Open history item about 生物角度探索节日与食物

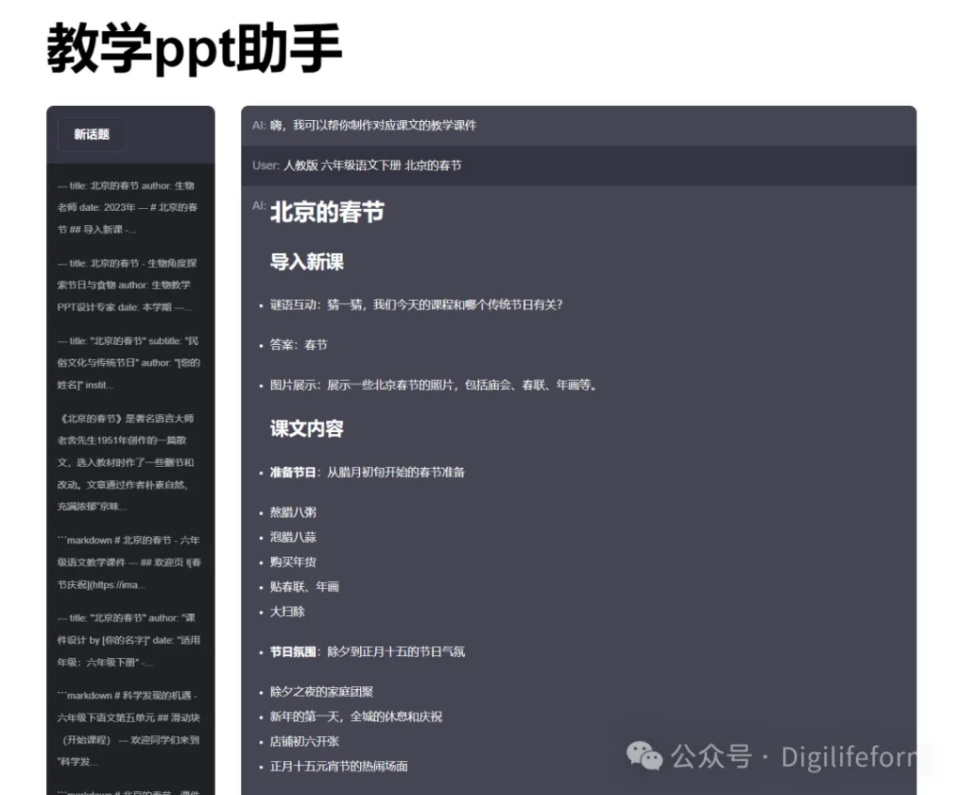pos(128,285)
